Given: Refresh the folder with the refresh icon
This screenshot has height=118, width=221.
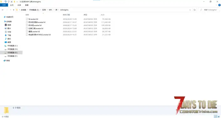Looking at the screenshot, I should [x=194, y=10].
